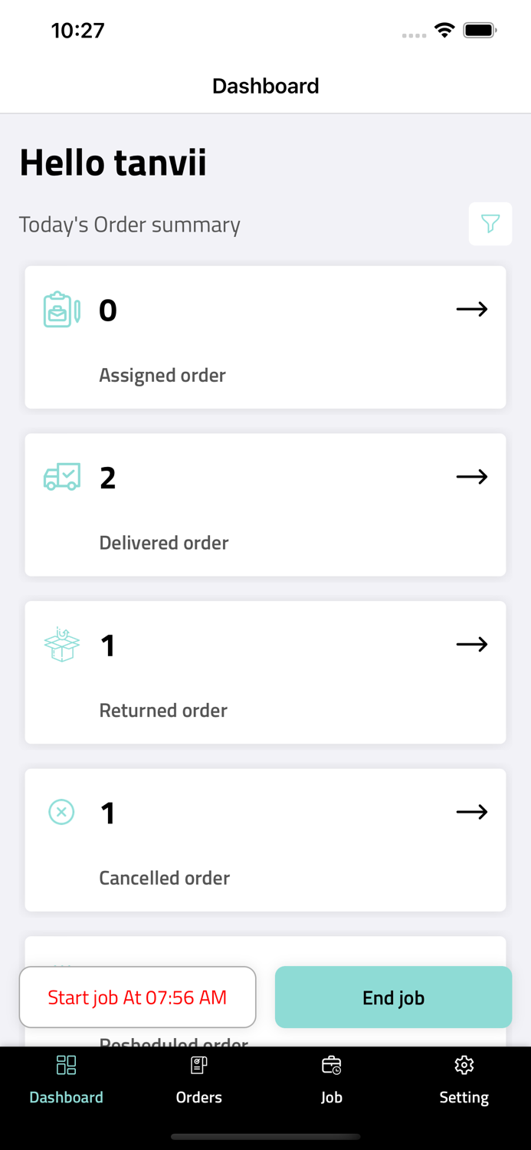
Task: Switch to the Orders tab
Action: (198, 1081)
